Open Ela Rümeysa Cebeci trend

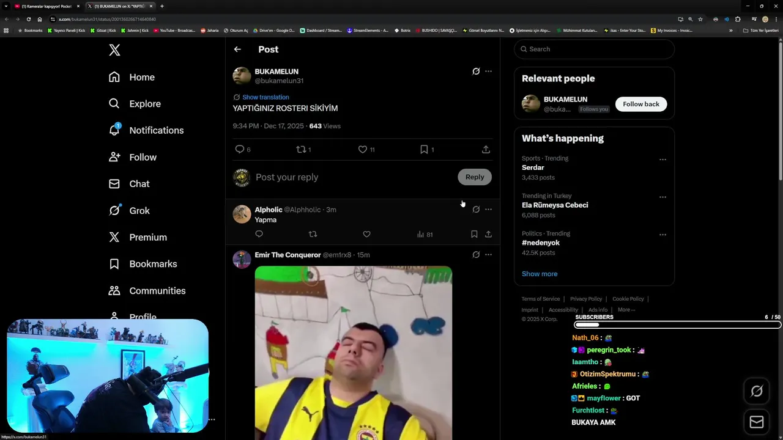pyautogui.click(x=555, y=205)
